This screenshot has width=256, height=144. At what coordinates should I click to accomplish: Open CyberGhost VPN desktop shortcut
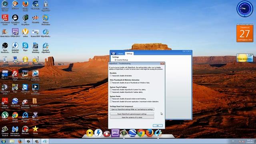tap(15, 20)
